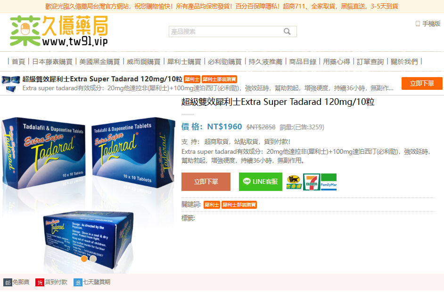Screen dimensions: 444x292
Task: Click the FamilyMart logo icon
Action: (x=329, y=182)
